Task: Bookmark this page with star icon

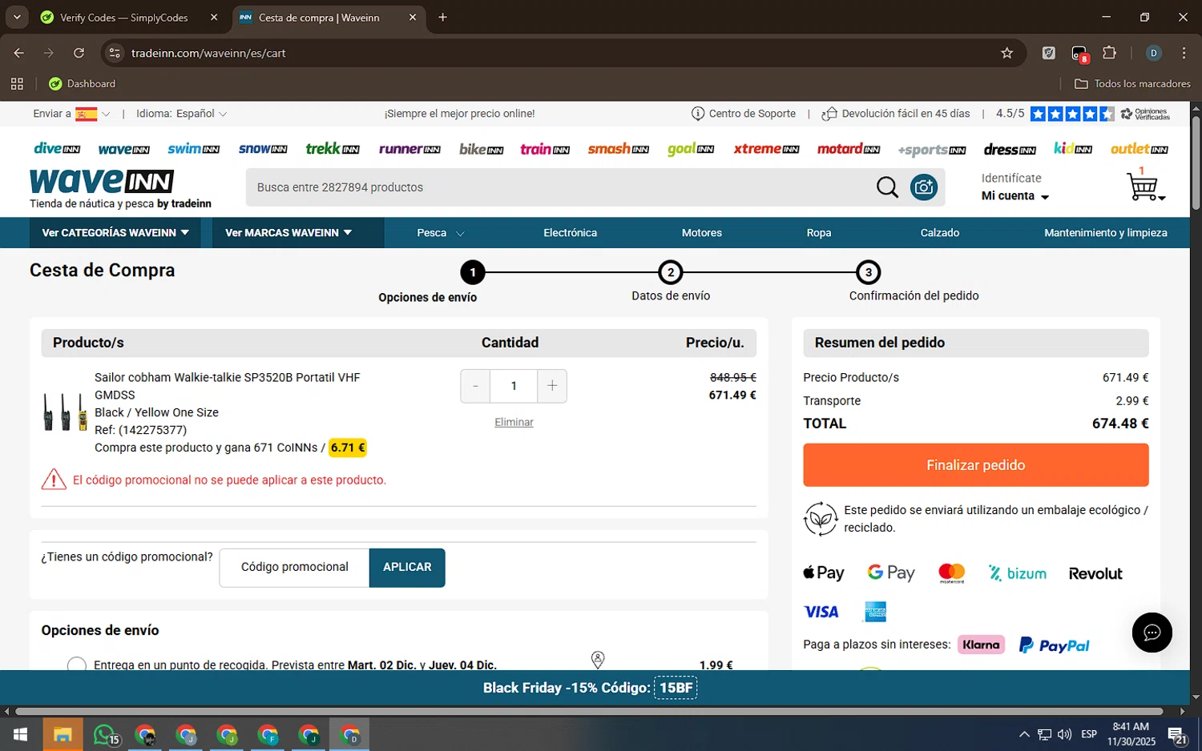Action: click(1006, 53)
